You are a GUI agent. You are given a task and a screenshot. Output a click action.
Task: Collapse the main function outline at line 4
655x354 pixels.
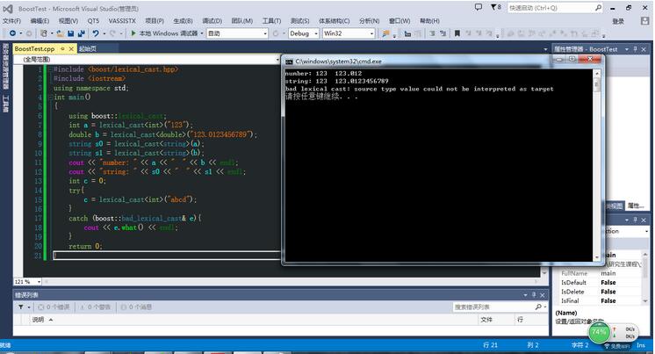coord(50,97)
